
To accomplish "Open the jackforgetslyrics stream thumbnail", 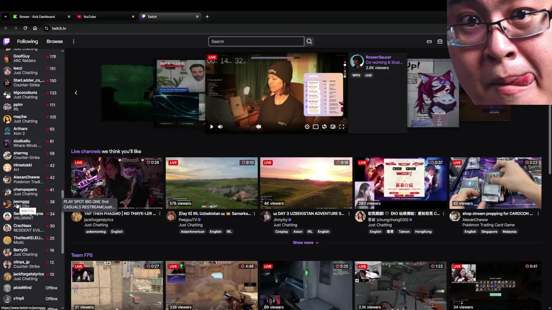I will pyautogui.click(x=117, y=183).
